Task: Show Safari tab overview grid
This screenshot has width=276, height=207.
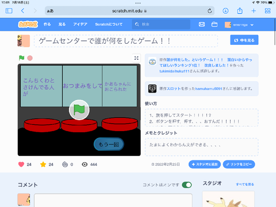Action: (267, 11)
